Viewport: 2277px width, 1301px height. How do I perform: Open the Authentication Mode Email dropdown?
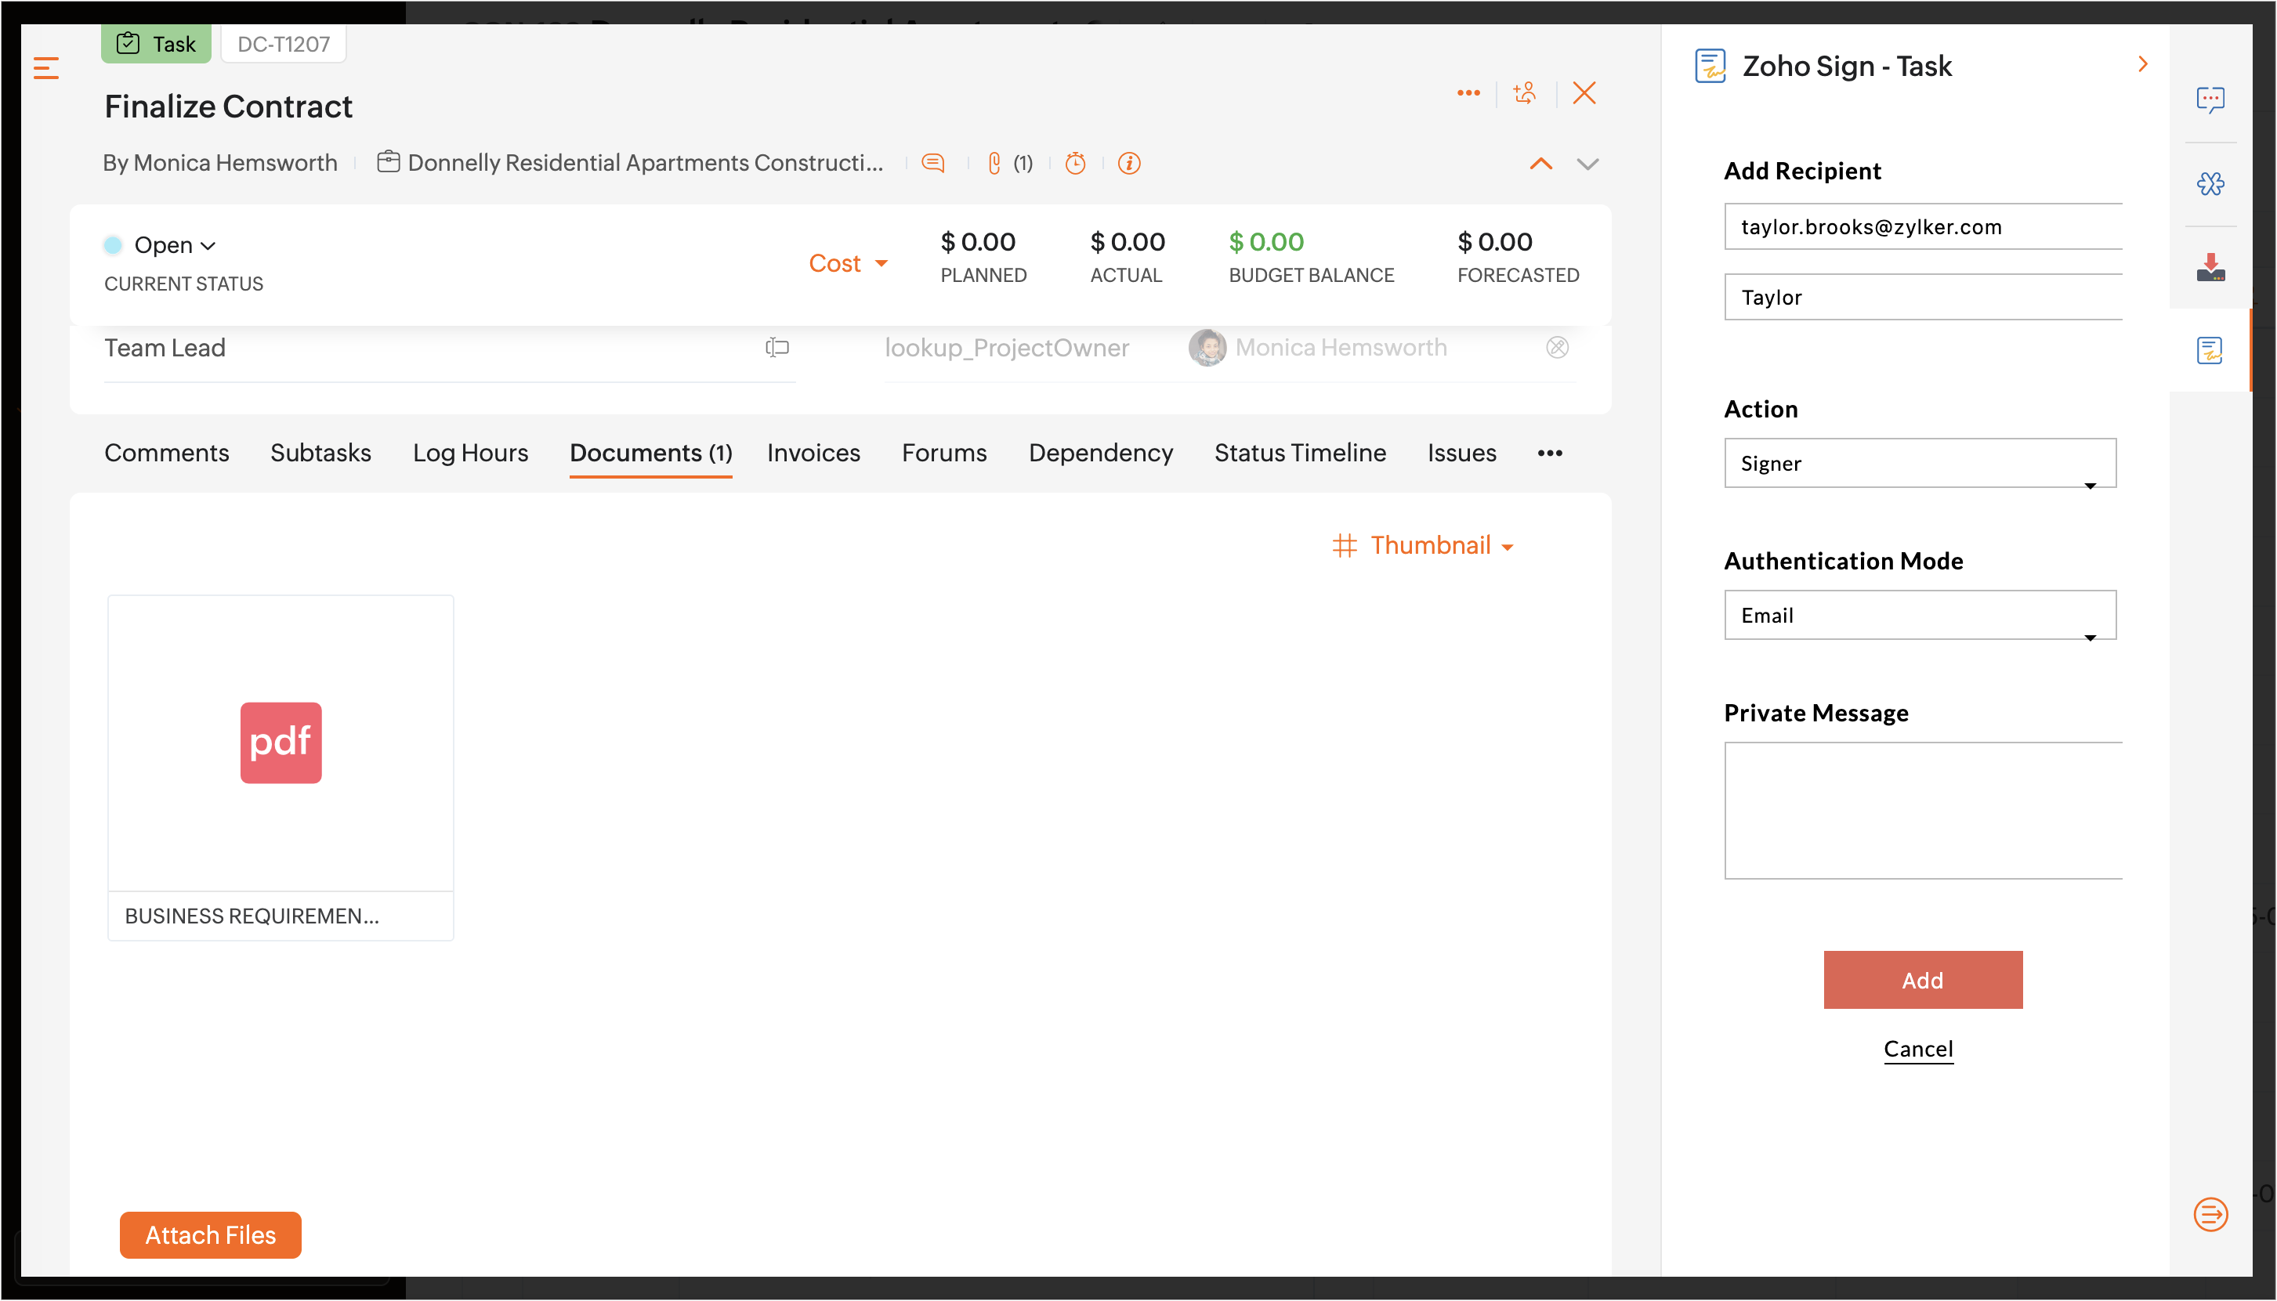click(1920, 615)
